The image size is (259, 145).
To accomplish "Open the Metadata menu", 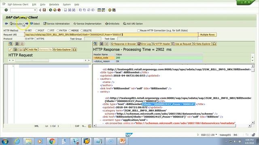I will click(54, 4).
